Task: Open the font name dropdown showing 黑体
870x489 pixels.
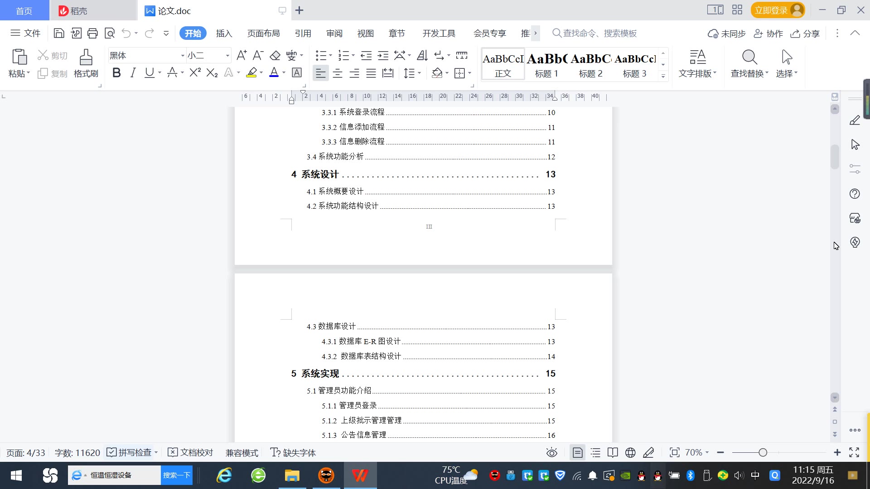Action: [183, 56]
